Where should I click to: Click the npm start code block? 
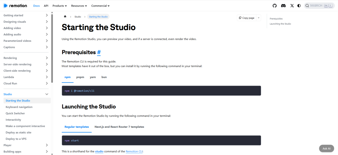161,141
